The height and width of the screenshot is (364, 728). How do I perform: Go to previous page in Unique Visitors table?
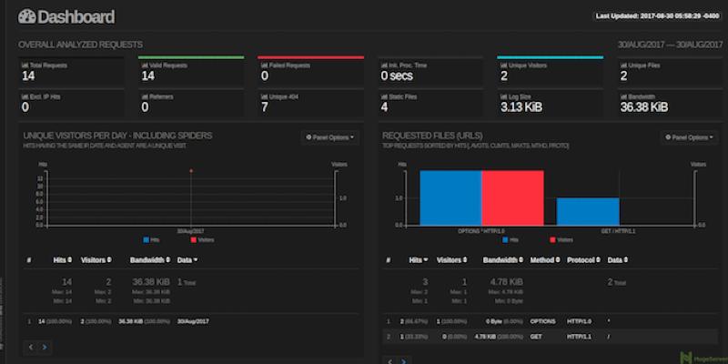click(32, 347)
